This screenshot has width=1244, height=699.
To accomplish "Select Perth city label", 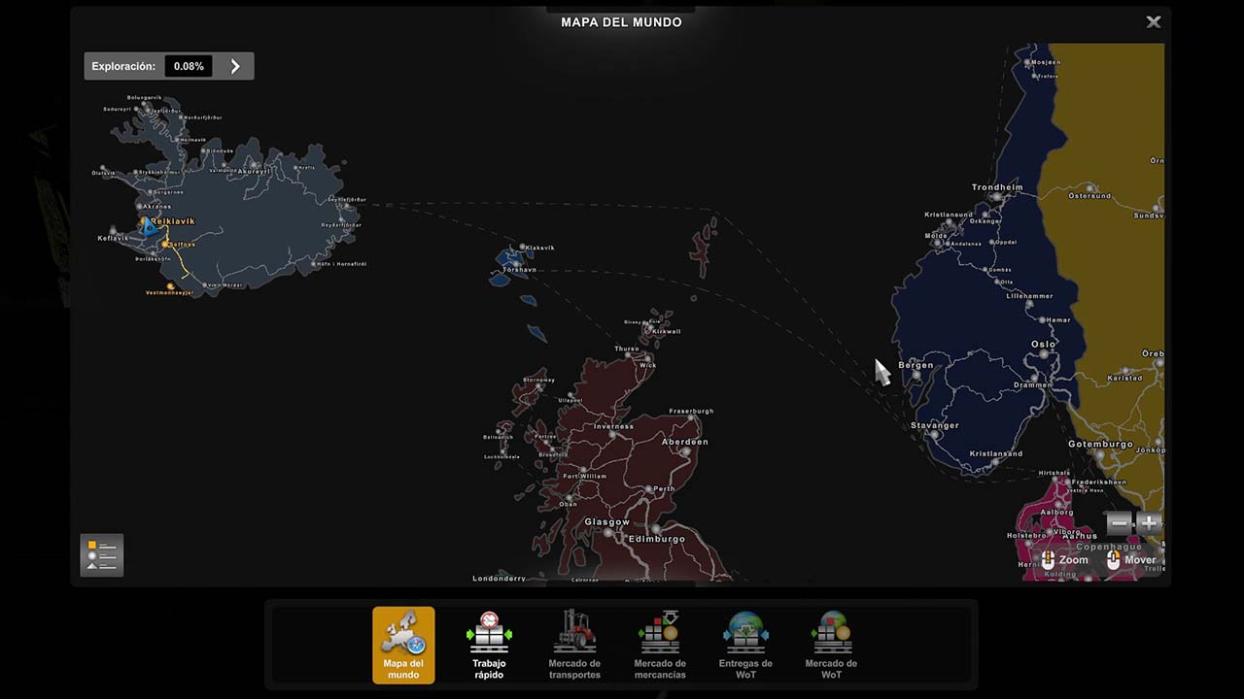I will tap(664, 489).
